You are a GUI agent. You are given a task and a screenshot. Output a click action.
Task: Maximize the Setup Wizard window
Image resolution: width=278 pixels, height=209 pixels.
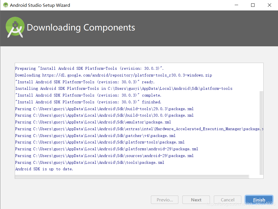253,5
